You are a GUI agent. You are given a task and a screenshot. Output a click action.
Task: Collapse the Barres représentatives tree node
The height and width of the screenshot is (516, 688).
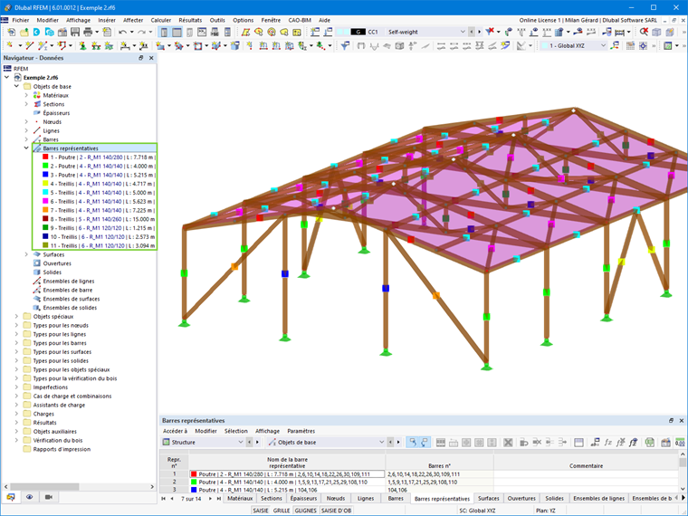click(x=26, y=148)
